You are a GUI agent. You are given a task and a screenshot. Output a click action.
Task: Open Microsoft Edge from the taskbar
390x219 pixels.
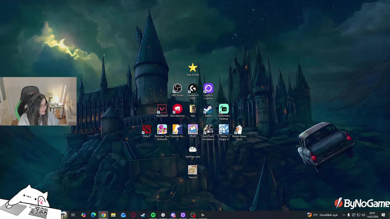click(x=94, y=215)
